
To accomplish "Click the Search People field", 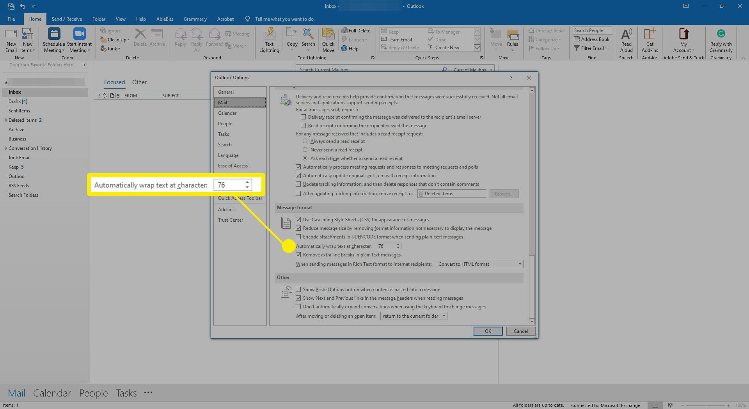I will [592, 30].
